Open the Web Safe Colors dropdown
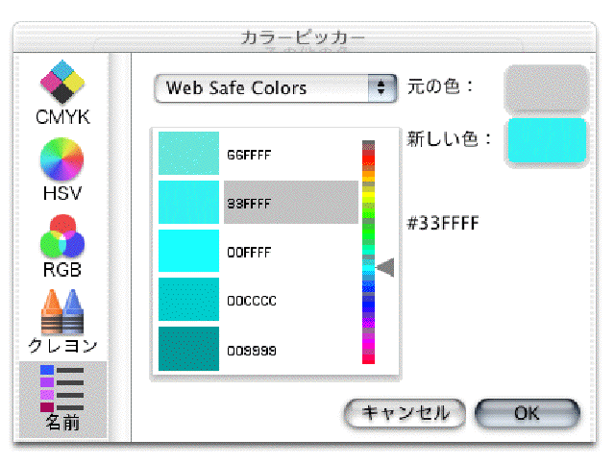Screen dimensions: 615x464 tap(275, 87)
